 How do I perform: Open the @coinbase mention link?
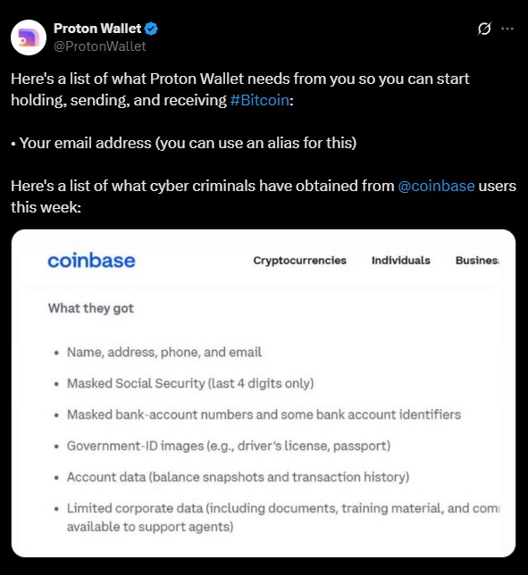coord(436,186)
